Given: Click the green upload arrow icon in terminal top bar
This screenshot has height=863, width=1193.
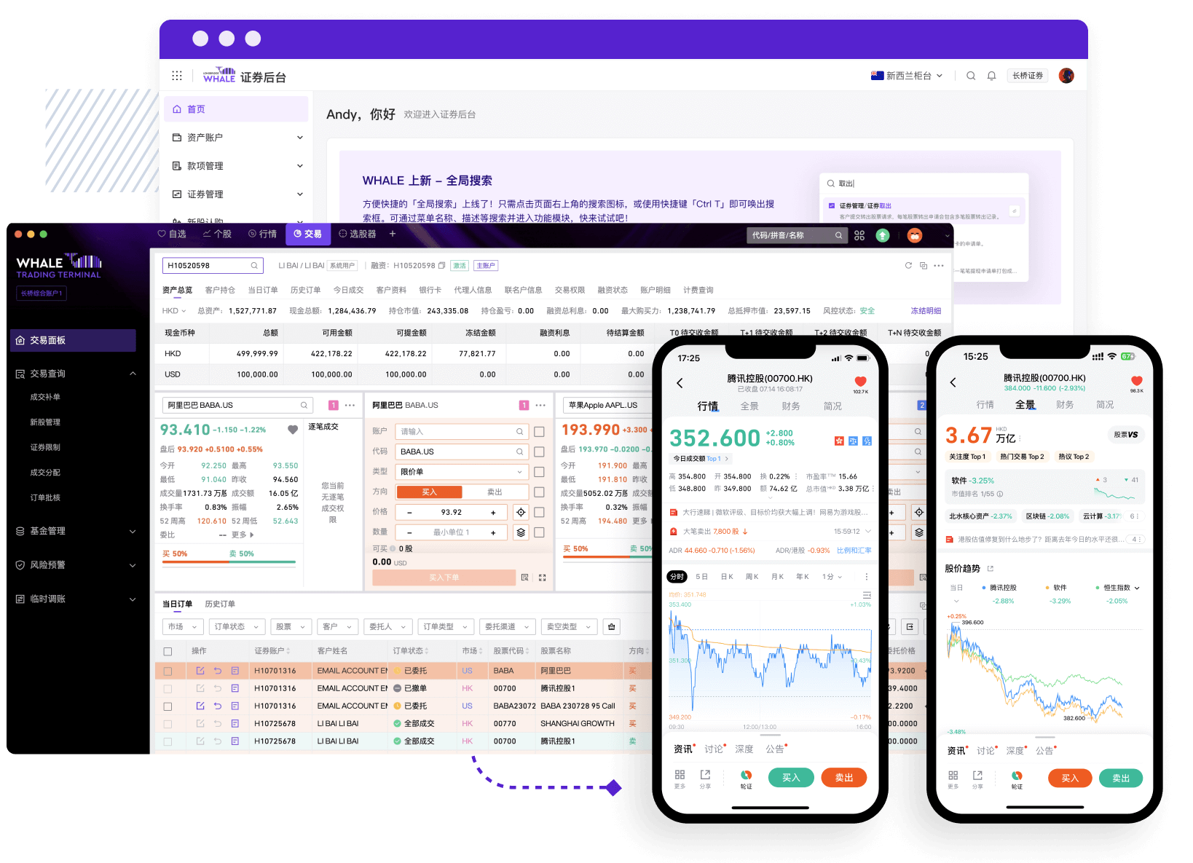Looking at the screenshot, I should (883, 235).
